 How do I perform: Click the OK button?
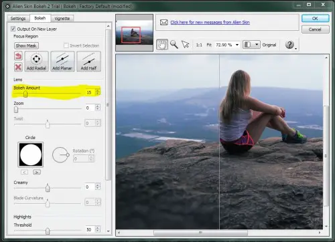[x=315, y=18]
